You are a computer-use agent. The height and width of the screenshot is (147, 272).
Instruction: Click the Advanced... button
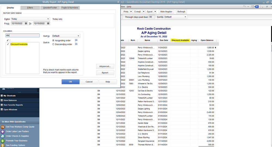click(x=105, y=66)
